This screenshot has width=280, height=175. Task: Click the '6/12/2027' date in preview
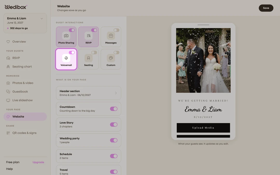coord(203,117)
